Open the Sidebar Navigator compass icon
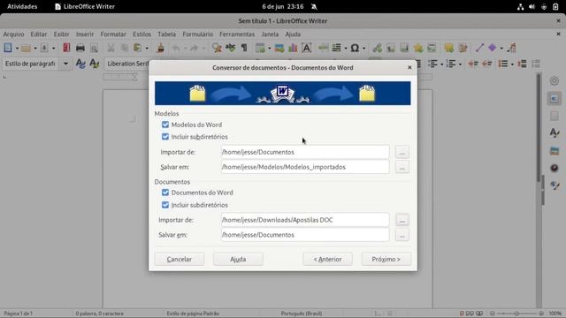 [x=555, y=168]
